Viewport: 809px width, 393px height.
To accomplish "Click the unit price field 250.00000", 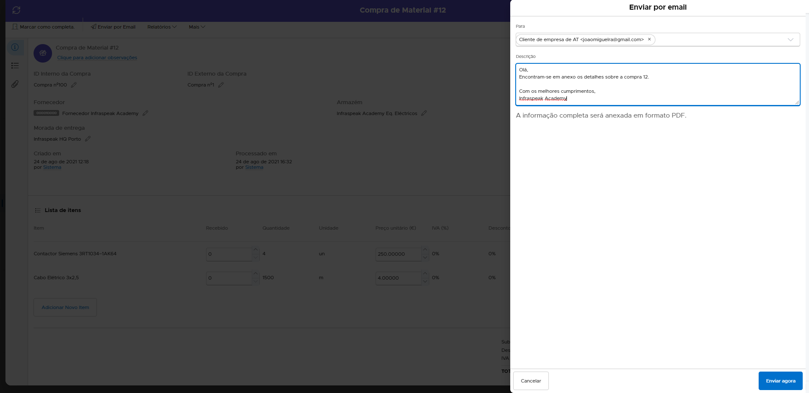I will pyautogui.click(x=399, y=254).
